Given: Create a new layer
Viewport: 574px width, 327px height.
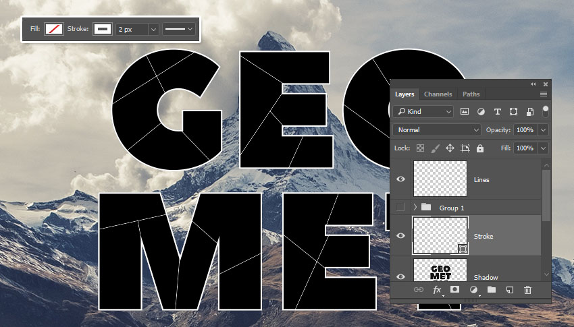Looking at the screenshot, I should pyautogui.click(x=509, y=290).
